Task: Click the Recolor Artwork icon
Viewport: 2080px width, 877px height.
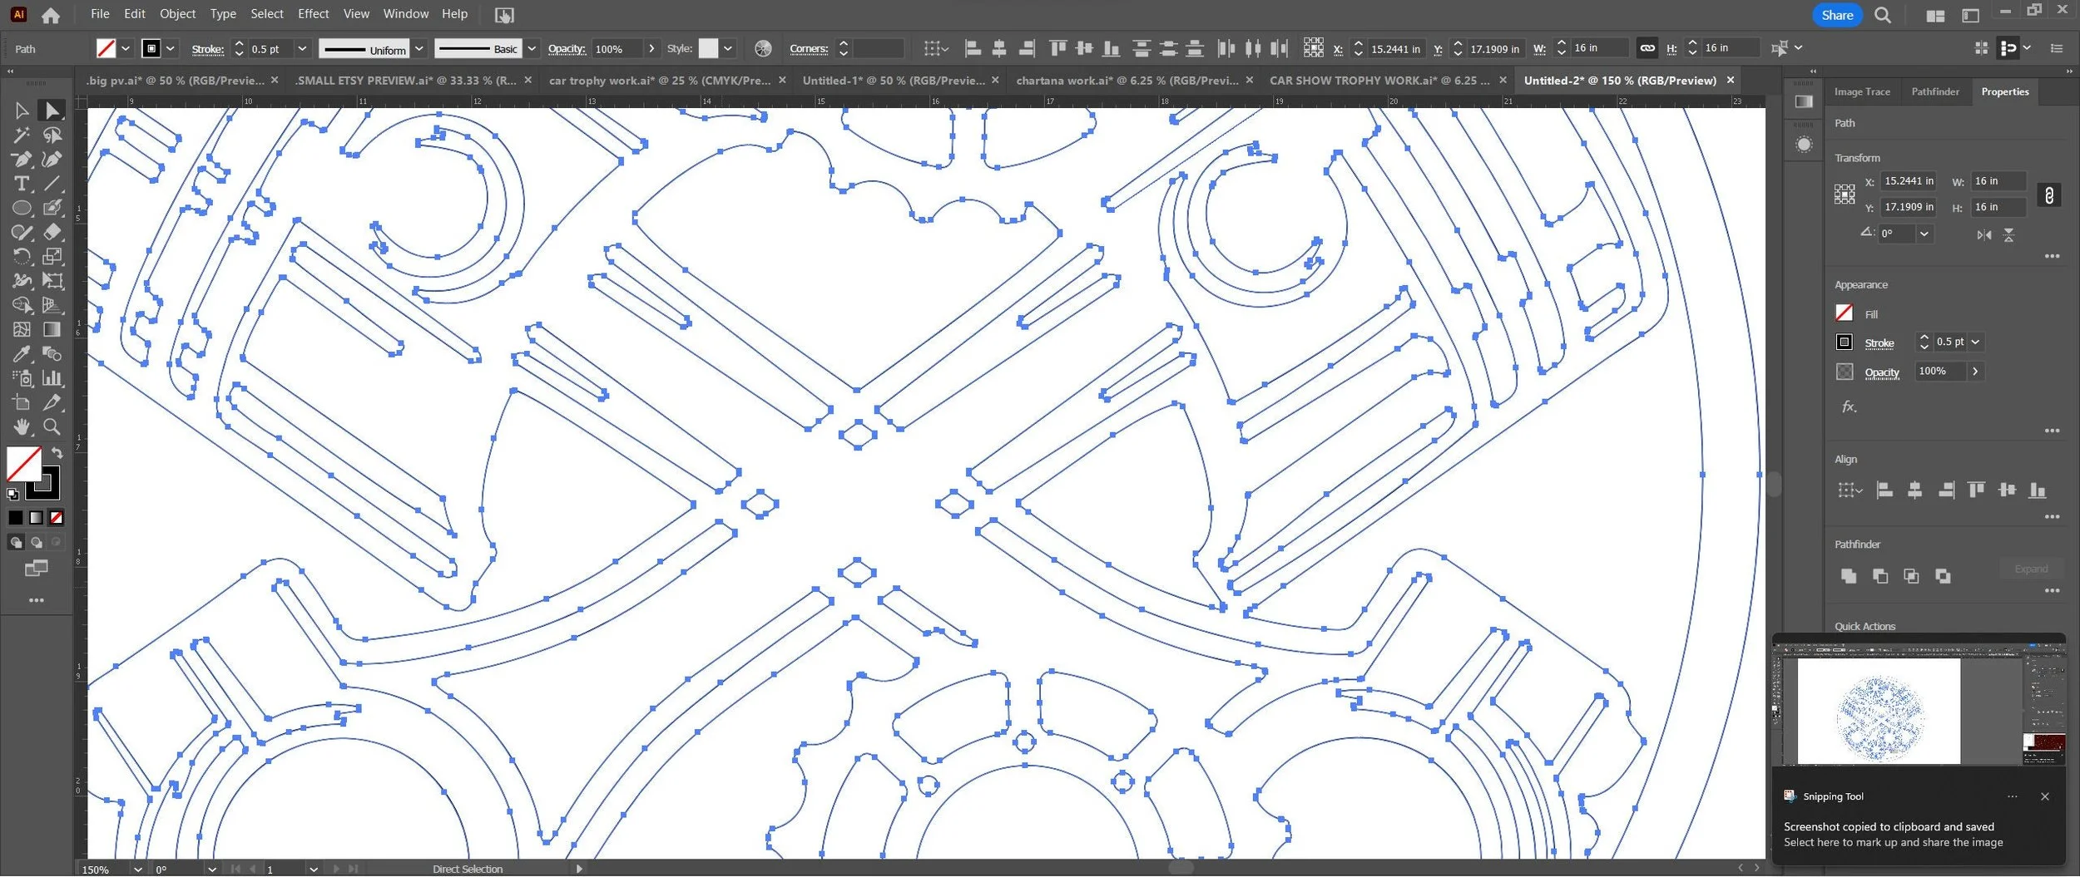Action: click(x=763, y=49)
